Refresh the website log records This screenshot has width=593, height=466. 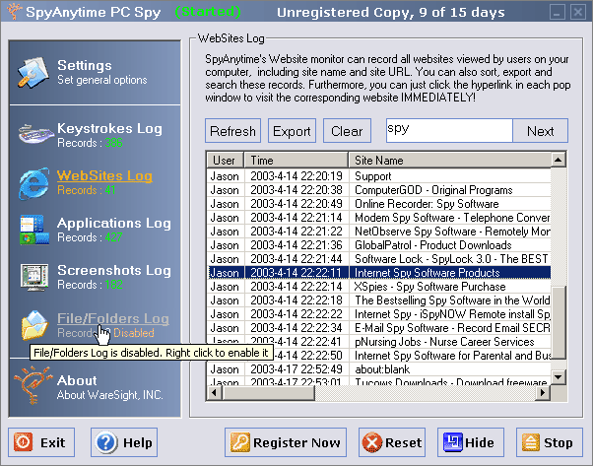point(232,131)
